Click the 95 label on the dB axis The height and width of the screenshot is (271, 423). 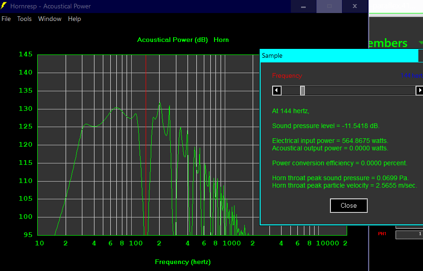pos(28,235)
